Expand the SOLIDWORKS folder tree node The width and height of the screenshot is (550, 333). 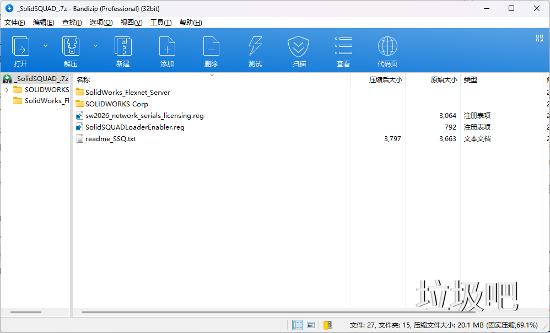pyautogui.click(x=7, y=90)
